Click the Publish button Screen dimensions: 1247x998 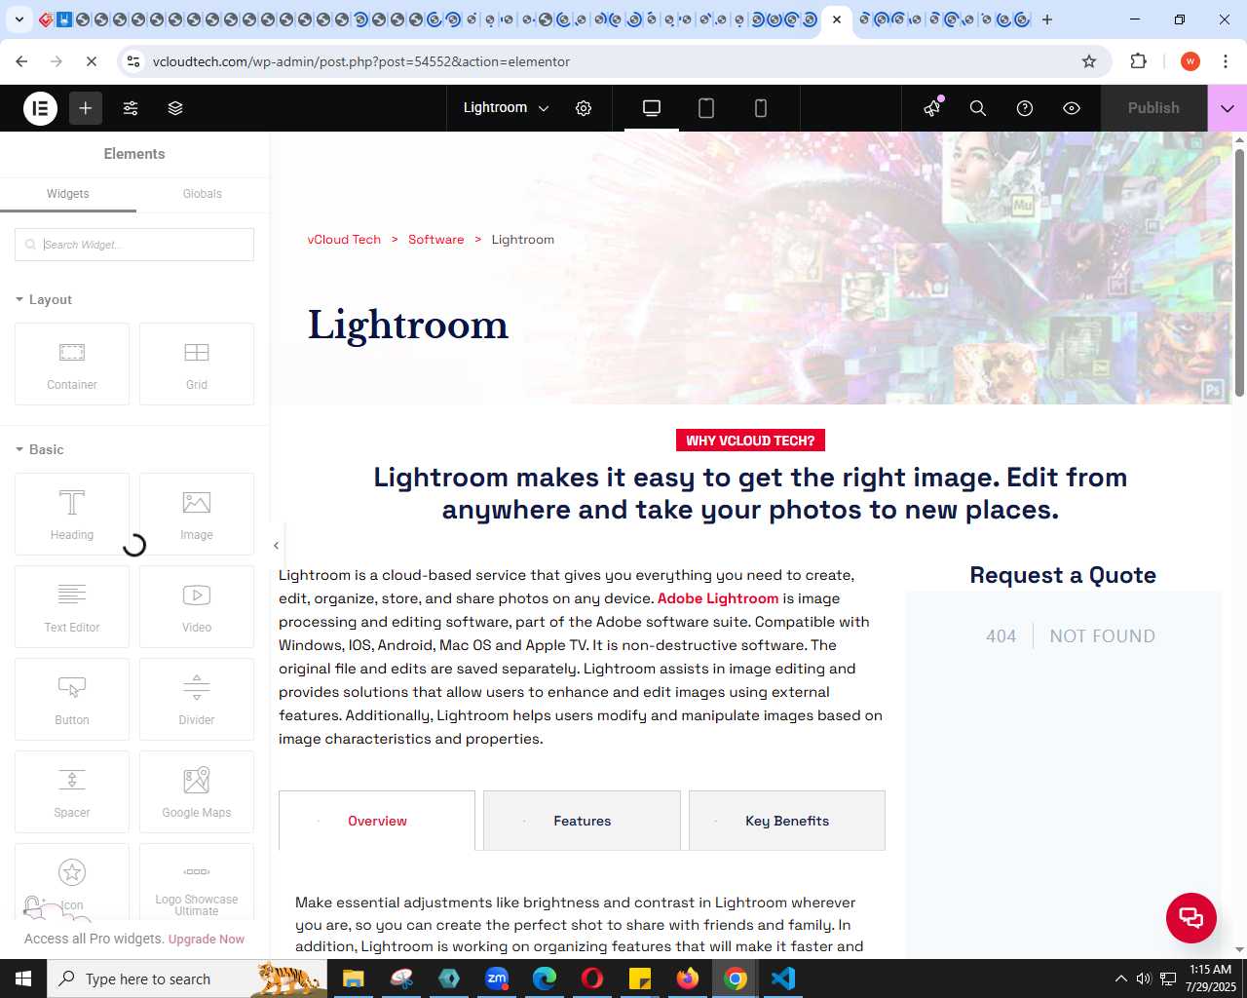[x=1153, y=108]
